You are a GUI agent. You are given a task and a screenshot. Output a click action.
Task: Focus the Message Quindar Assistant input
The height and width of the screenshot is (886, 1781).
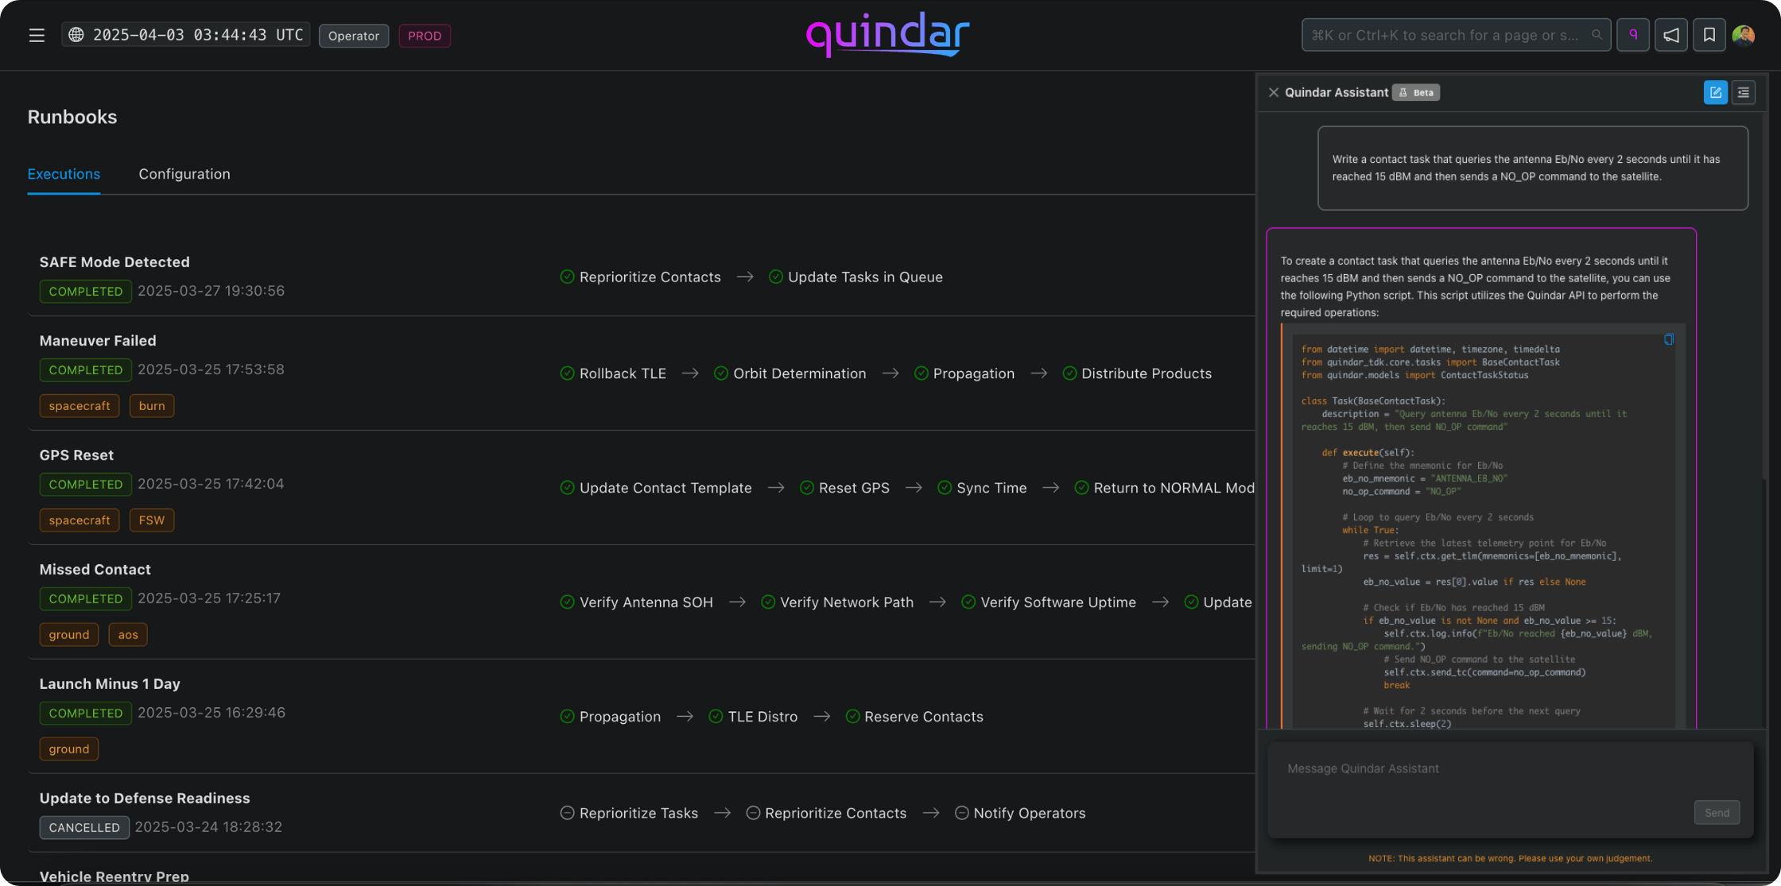click(x=1479, y=768)
